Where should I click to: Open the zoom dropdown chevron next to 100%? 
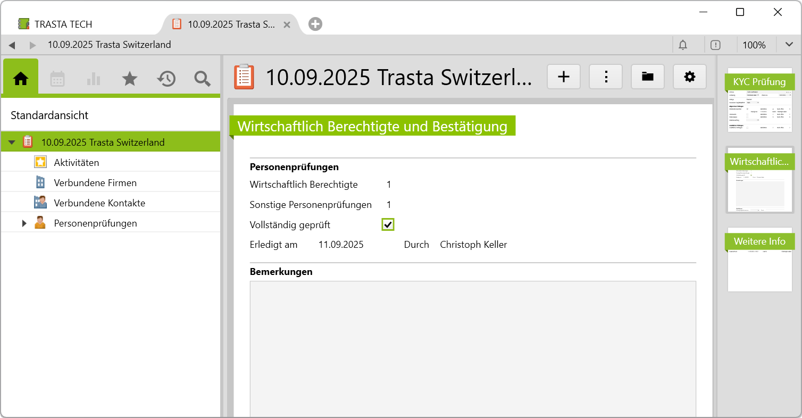(789, 45)
